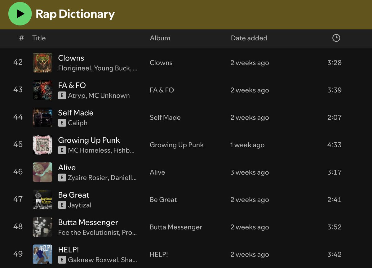The width and height of the screenshot is (372, 268).
Task: Click explicit badge on Growing Up Punk
Action: 62,150
